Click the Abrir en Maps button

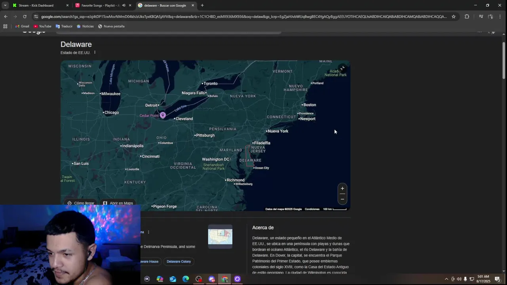118,203
